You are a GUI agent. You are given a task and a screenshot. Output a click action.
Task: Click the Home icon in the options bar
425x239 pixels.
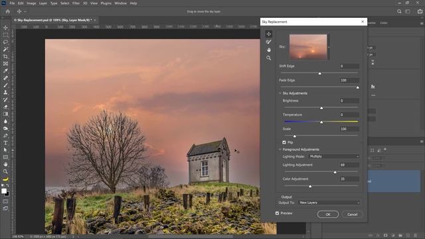point(8,12)
